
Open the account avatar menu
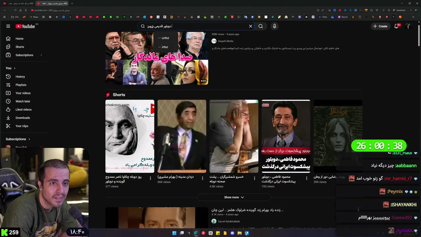408,26
